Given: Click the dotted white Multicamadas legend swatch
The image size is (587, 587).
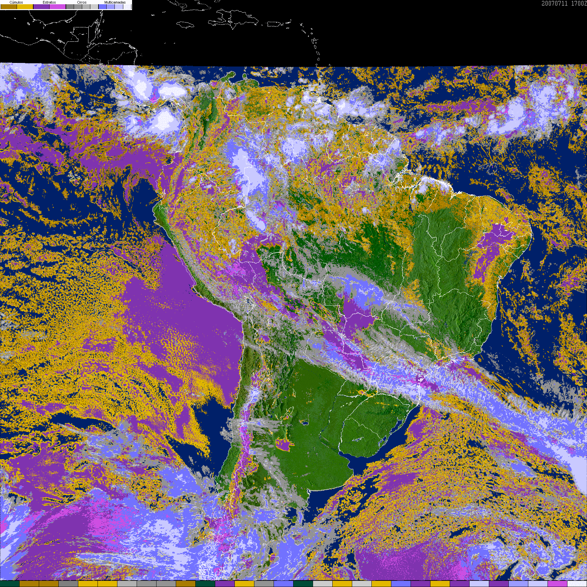Looking at the screenshot, I should pos(127,7).
